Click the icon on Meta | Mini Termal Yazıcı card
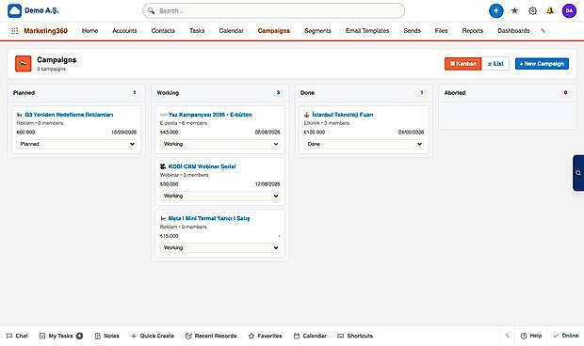The height and width of the screenshot is (346, 584). tap(163, 218)
